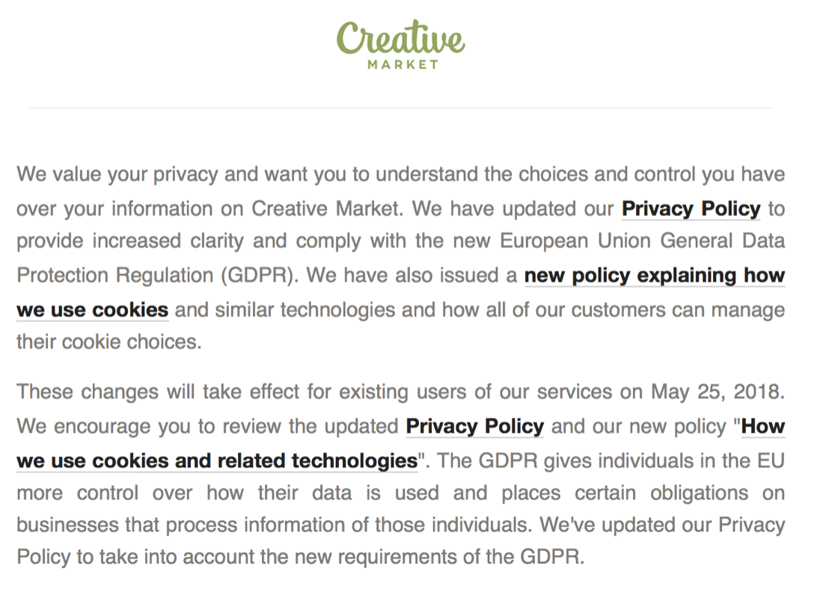817x592 pixels.
Task: Click the Creative Market logo
Action: tap(400, 44)
